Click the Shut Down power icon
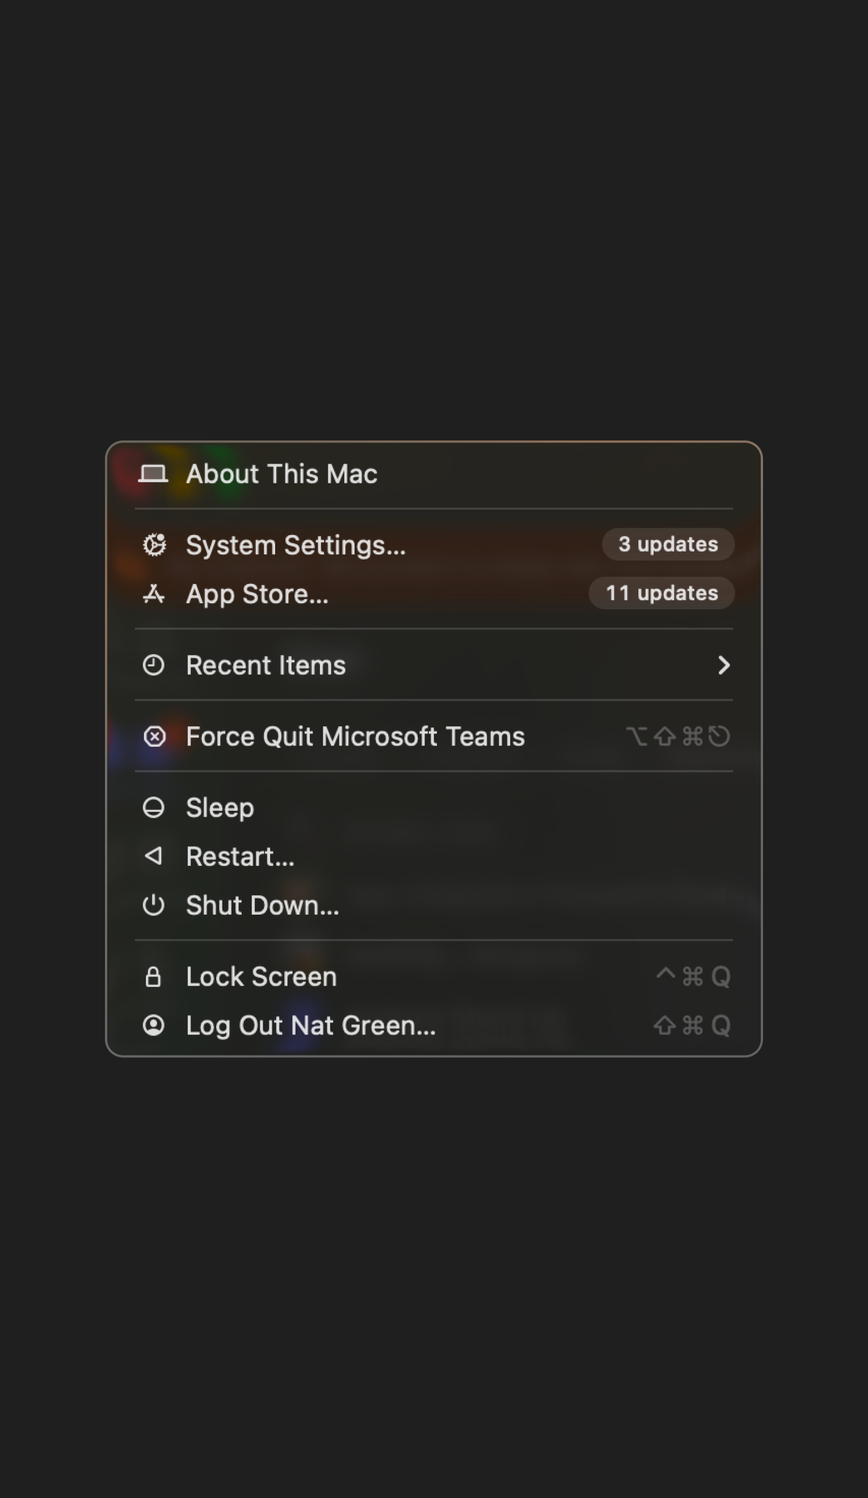The width and height of the screenshot is (868, 1498). click(x=153, y=904)
